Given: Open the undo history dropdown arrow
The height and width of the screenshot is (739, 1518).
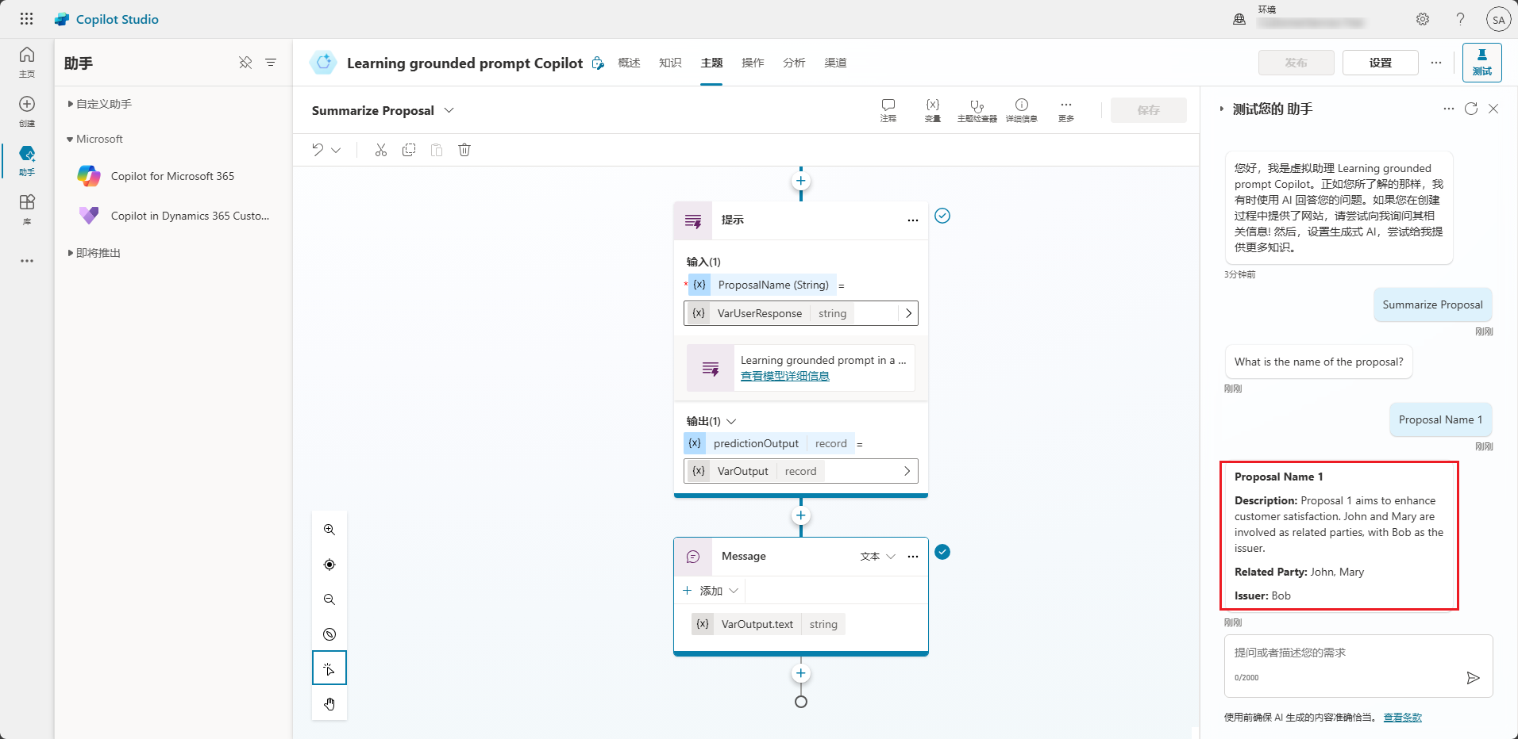Looking at the screenshot, I should tap(336, 150).
